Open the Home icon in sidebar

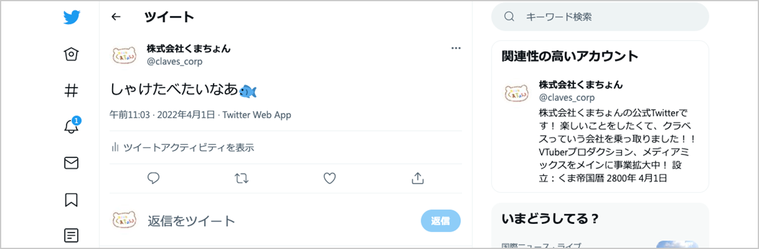[x=72, y=55]
